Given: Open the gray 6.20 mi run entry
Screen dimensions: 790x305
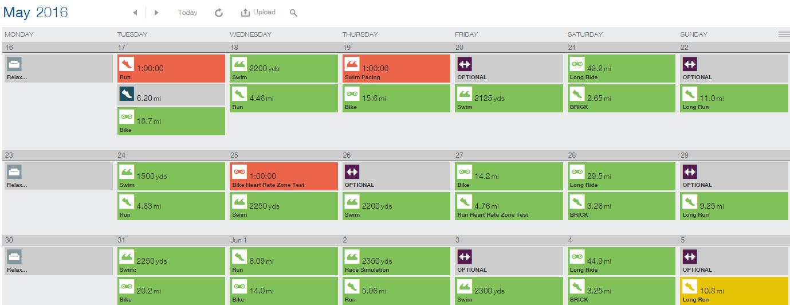Looking at the screenshot, I should [x=171, y=95].
